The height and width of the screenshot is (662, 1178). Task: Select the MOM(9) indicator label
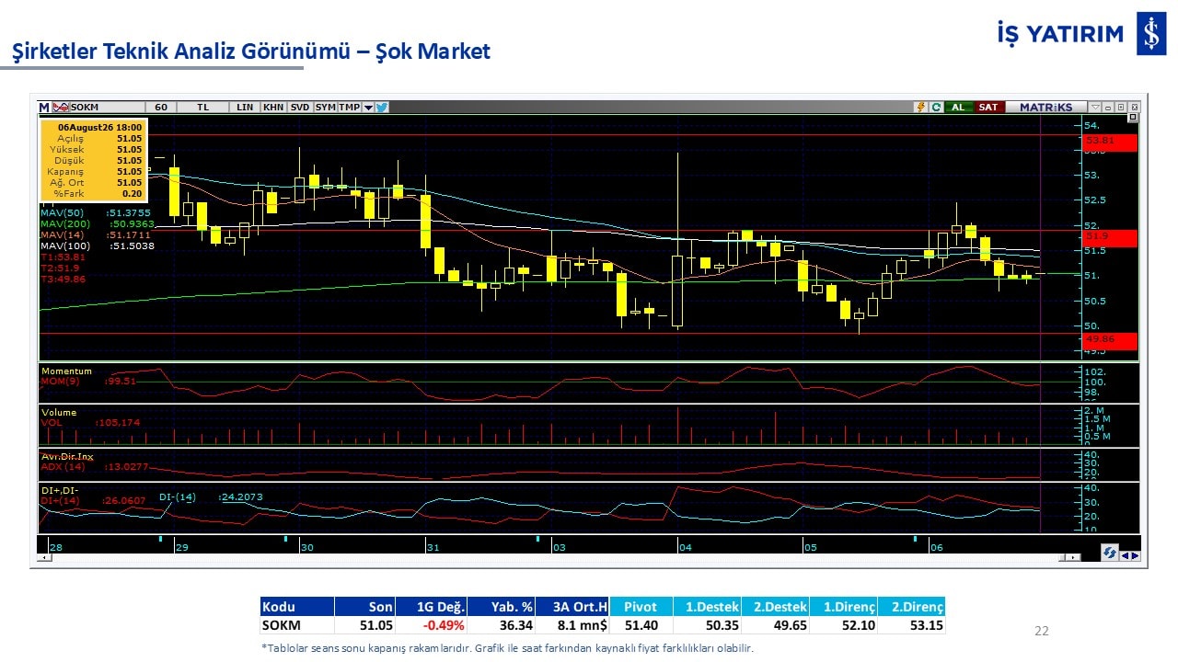click(x=62, y=381)
